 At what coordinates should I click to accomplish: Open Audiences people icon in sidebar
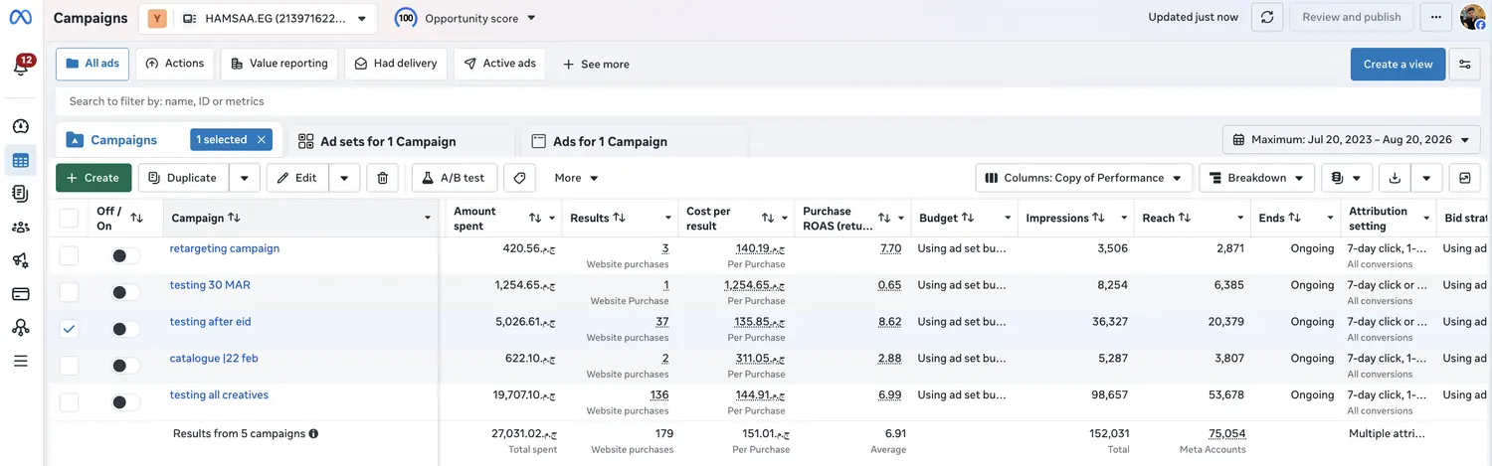21,228
